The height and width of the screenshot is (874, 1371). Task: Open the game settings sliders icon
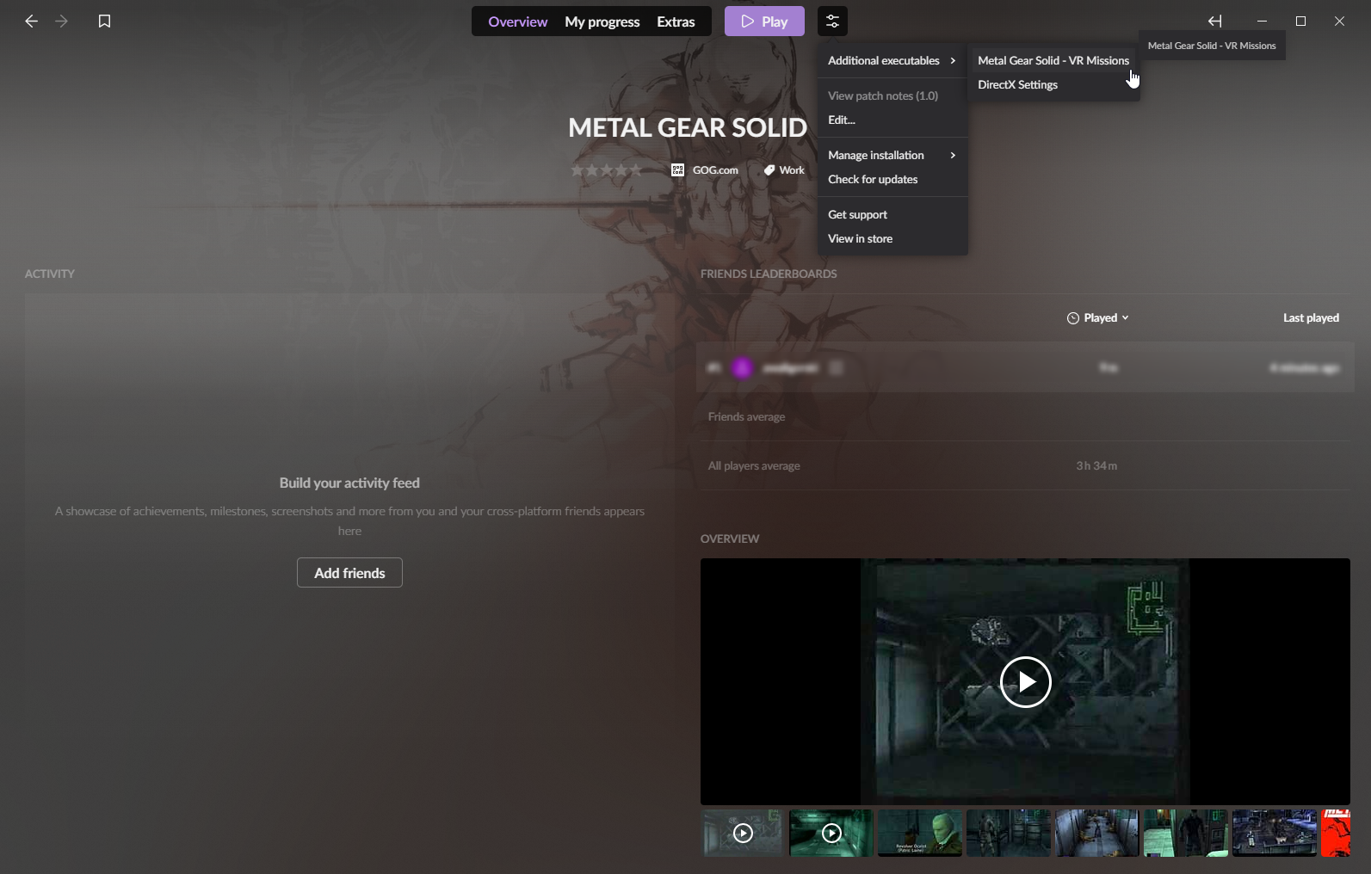point(832,22)
